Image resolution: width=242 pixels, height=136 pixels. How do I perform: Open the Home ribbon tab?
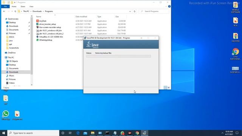click(14, 6)
